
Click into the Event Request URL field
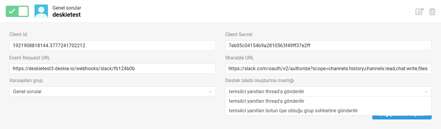tap(113, 68)
